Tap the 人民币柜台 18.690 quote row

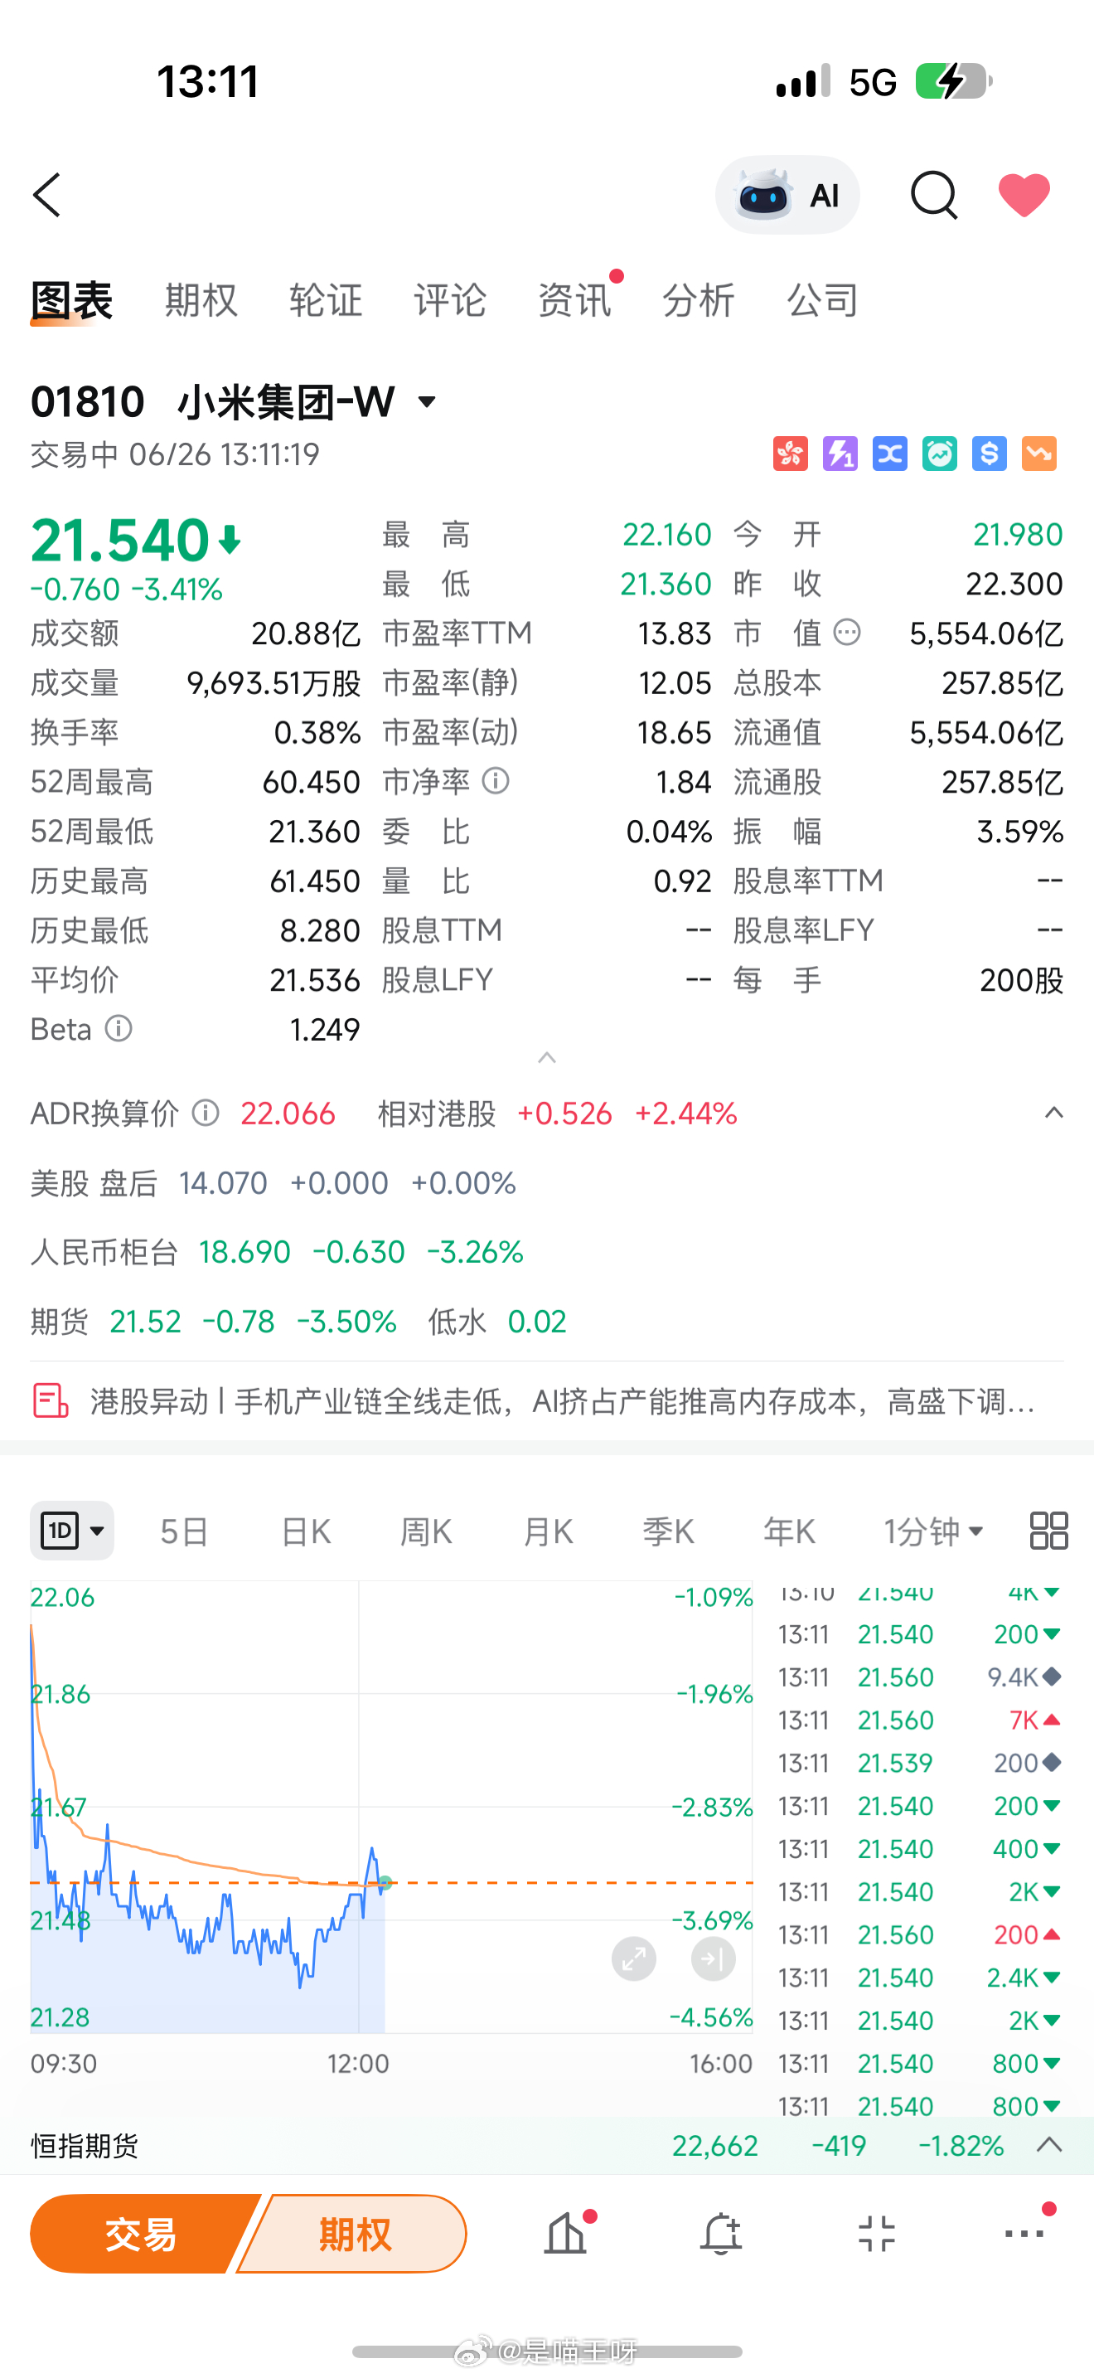pyautogui.click(x=277, y=1252)
